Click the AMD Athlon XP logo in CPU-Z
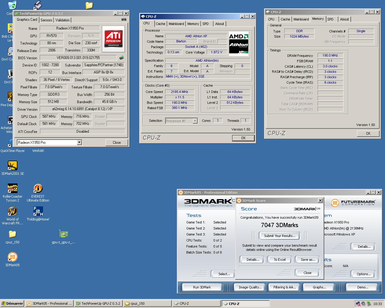385x308 pixels. pyautogui.click(x=239, y=44)
